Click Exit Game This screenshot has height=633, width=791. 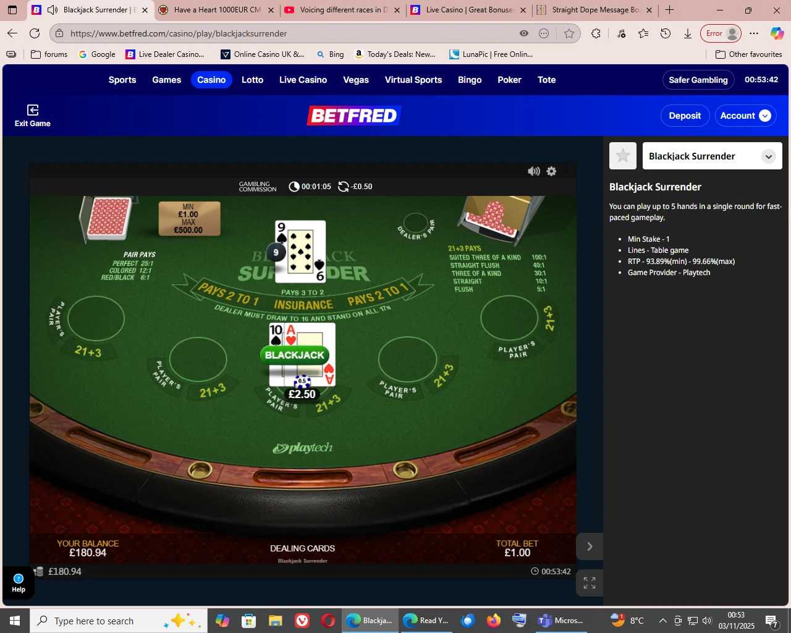tap(33, 116)
